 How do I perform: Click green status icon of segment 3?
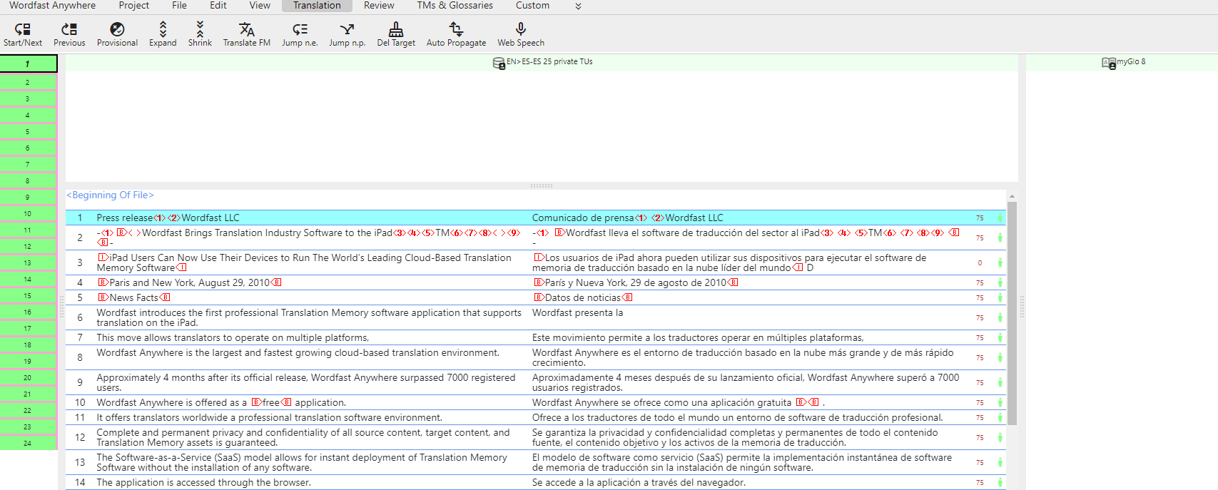point(1000,262)
